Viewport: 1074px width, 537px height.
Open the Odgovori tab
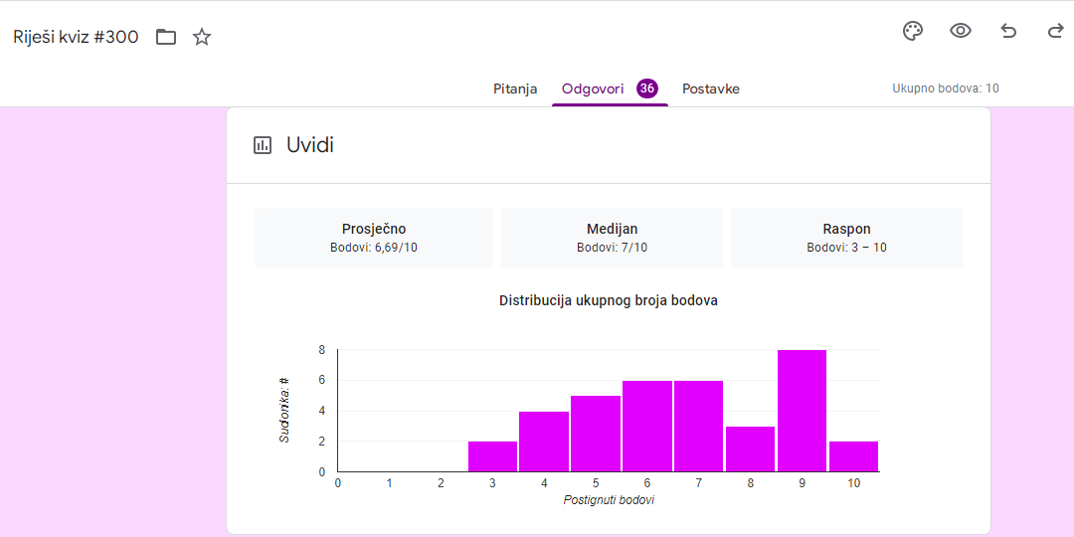593,89
